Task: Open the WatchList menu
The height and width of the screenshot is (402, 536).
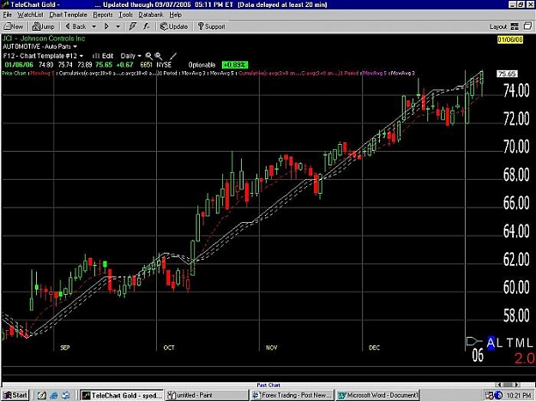Action: [30, 15]
